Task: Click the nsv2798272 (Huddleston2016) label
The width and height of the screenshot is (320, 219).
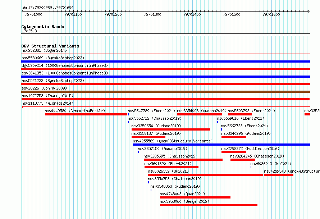Action: (250, 149)
